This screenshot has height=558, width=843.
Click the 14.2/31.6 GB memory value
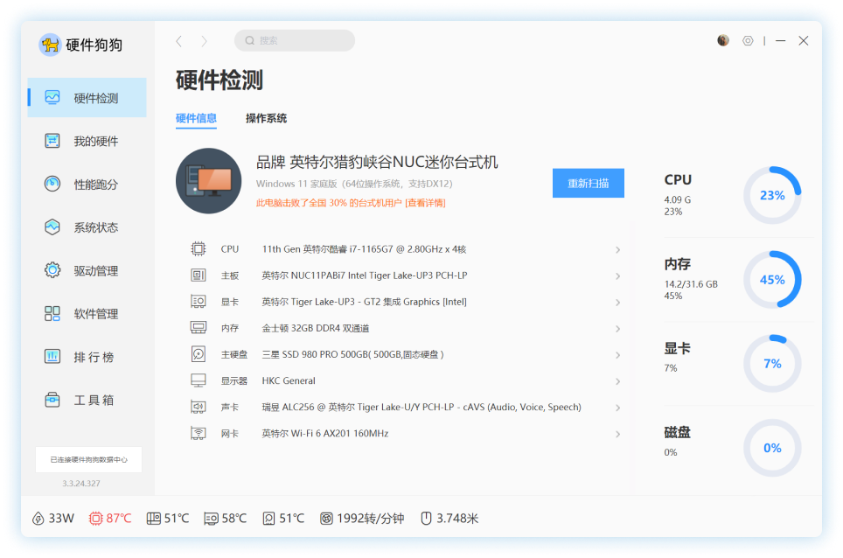[x=691, y=284]
